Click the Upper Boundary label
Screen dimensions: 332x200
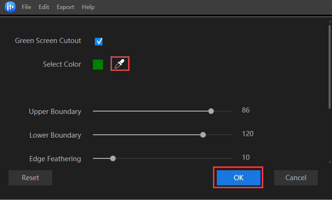click(55, 112)
